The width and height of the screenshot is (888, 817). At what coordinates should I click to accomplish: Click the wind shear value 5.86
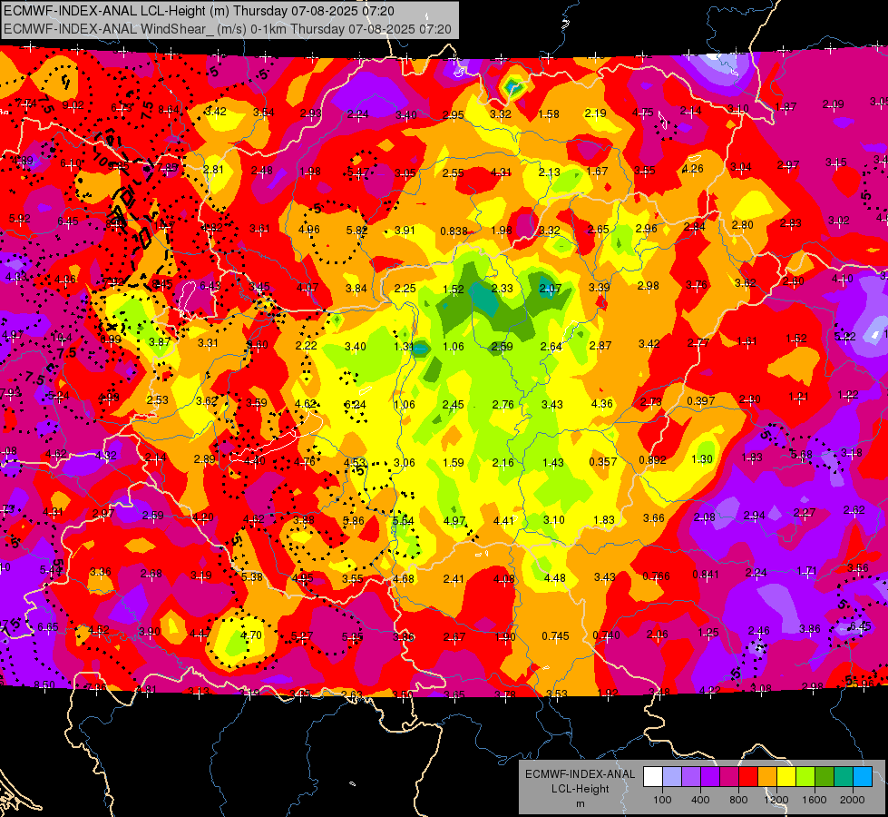click(x=354, y=521)
